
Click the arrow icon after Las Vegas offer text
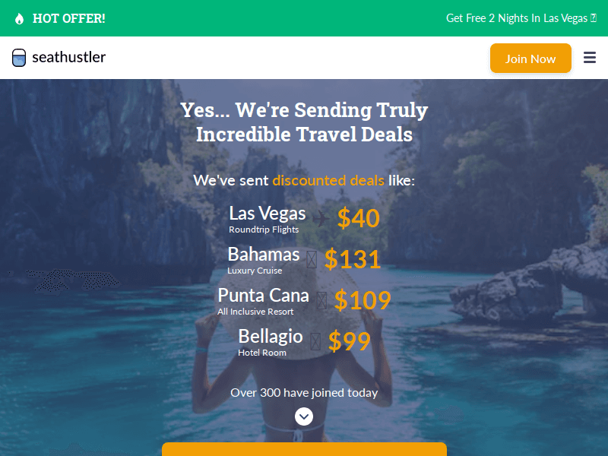tap(594, 17)
